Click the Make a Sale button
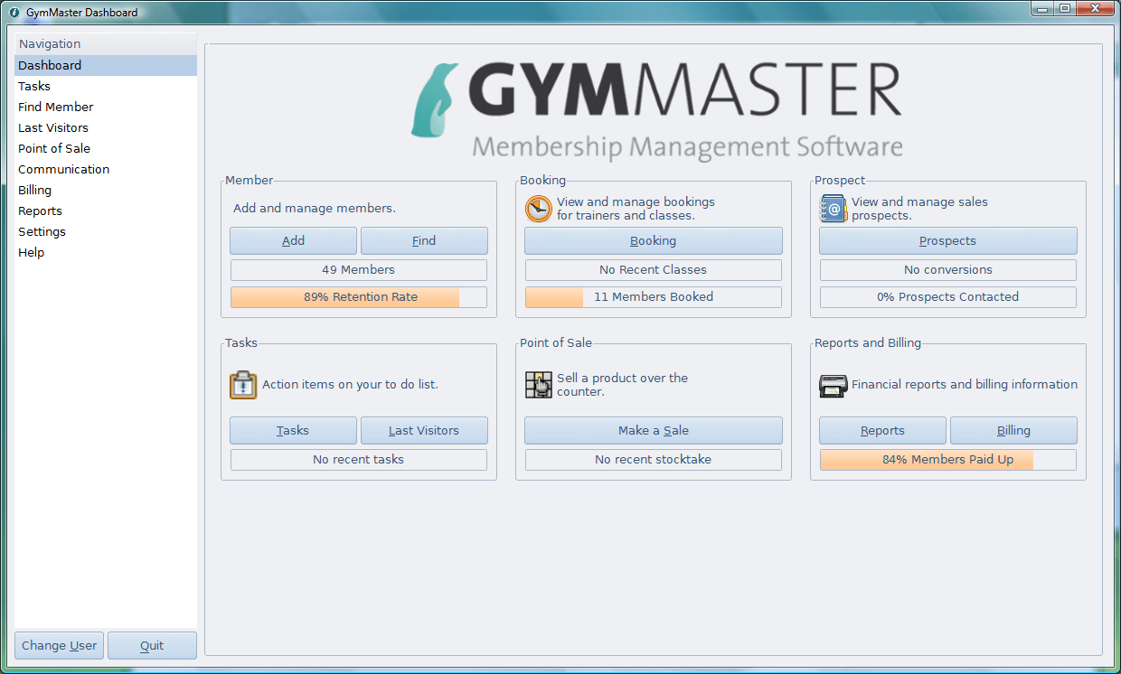 click(x=653, y=430)
